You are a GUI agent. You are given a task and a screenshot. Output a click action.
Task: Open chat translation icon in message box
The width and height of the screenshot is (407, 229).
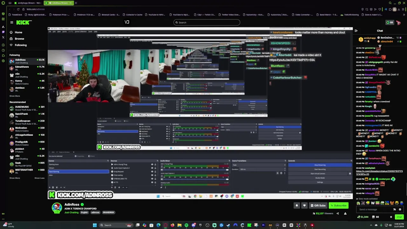(x=395, y=209)
